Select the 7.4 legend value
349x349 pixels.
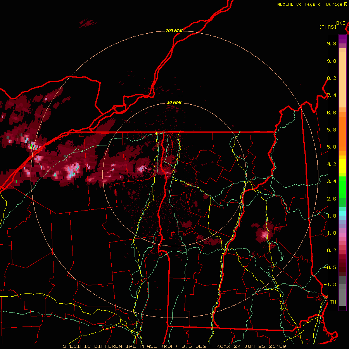[332, 95]
